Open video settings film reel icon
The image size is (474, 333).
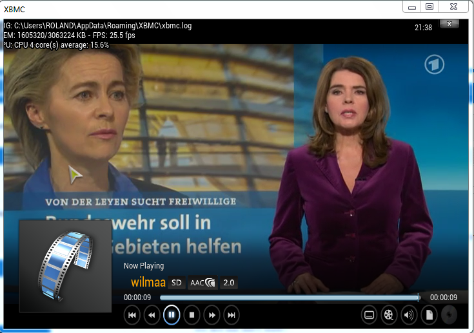click(389, 315)
